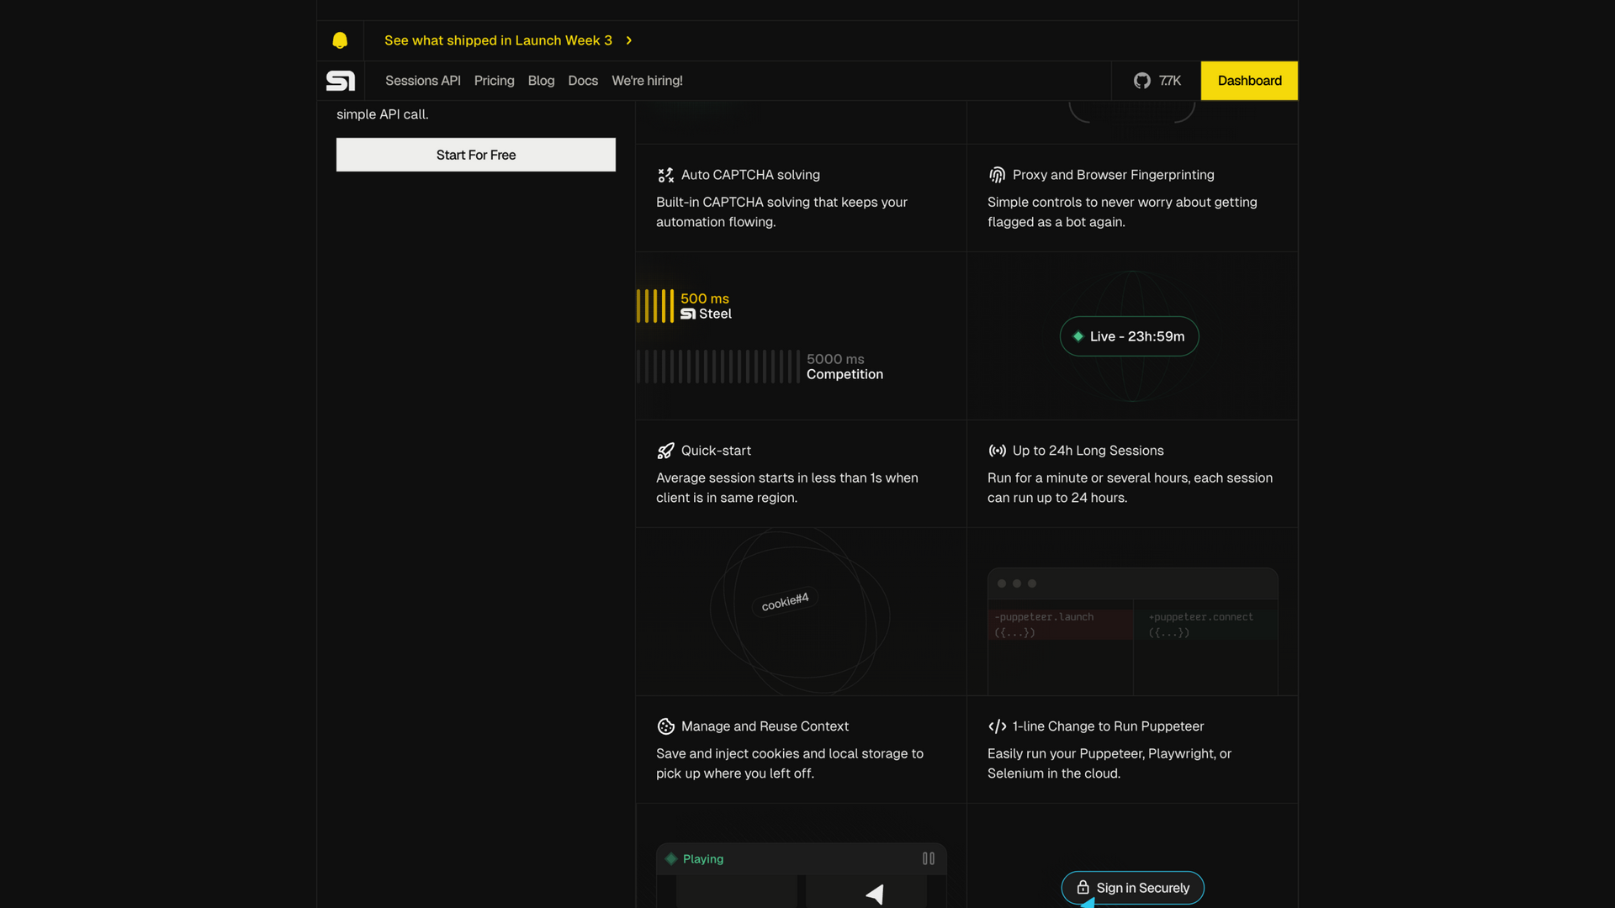Viewport: 1615px width, 908px height.
Task: Click the yellow bell notification icon
Action: click(x=340, y=40)
